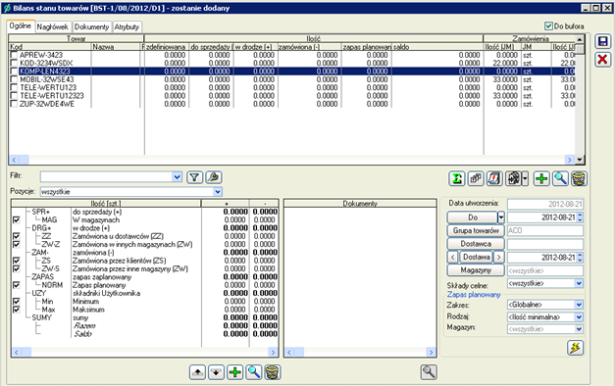This screenshot has height=386, width=615.
Task: Click the Magazyny button
Action: (476, 270)
